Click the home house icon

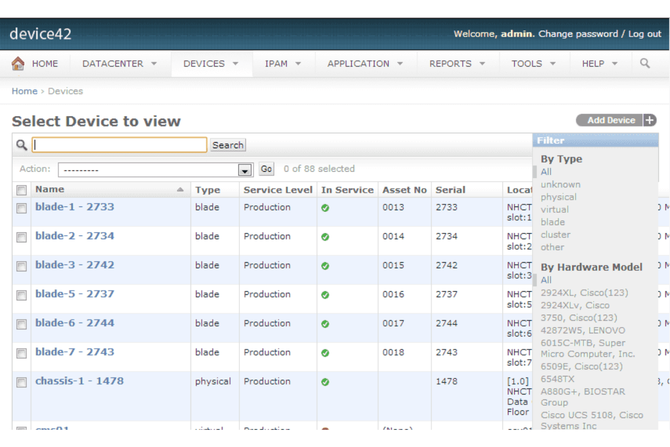click(18, 63)
